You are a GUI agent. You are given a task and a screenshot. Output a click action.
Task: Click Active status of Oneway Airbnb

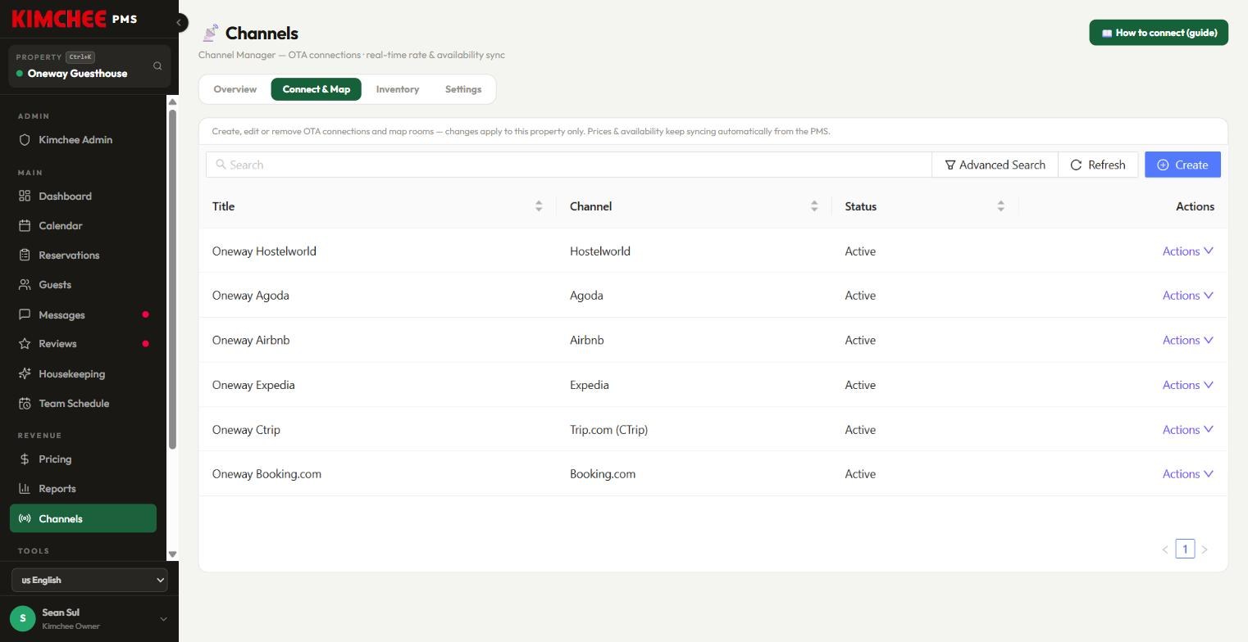(x=860, y=340)
